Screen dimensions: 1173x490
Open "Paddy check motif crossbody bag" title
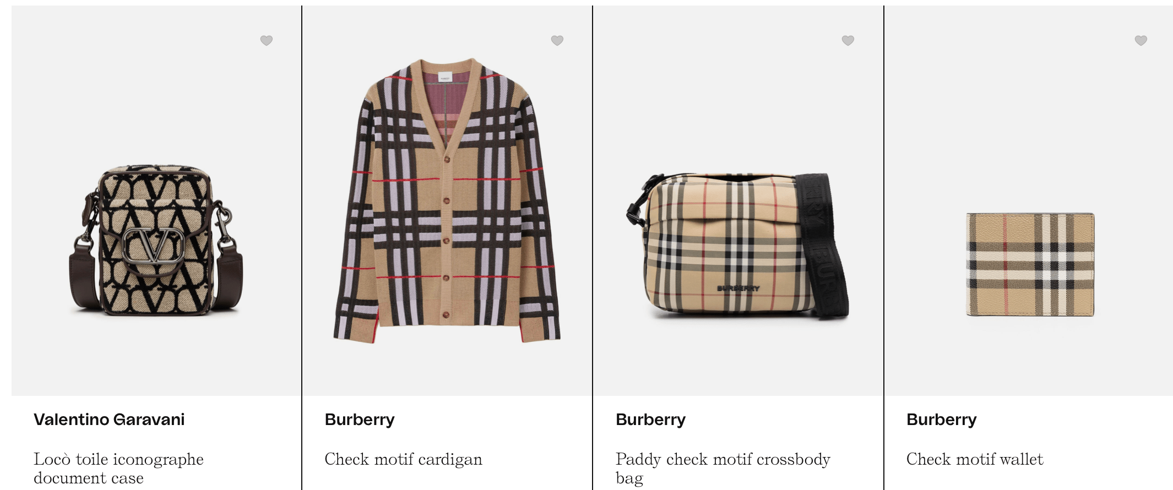(x=723, y=469)
